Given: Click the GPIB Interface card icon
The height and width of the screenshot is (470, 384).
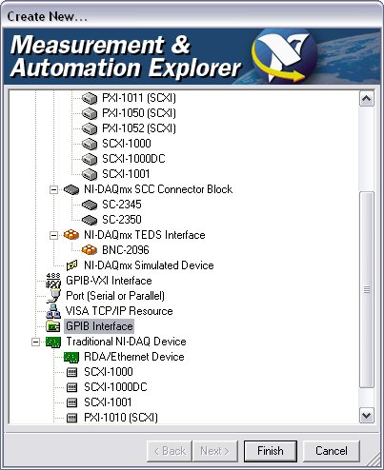Looking at the screenshot, I should (53, 326).
